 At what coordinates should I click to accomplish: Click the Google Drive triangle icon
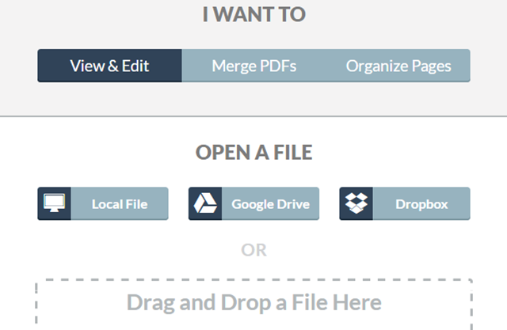point(205,203)
